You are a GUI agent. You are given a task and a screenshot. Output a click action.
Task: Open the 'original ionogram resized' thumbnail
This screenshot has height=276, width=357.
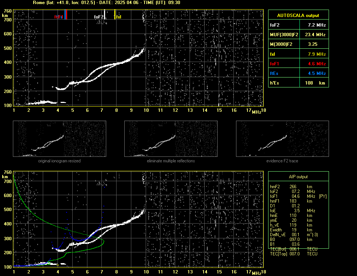59,139
